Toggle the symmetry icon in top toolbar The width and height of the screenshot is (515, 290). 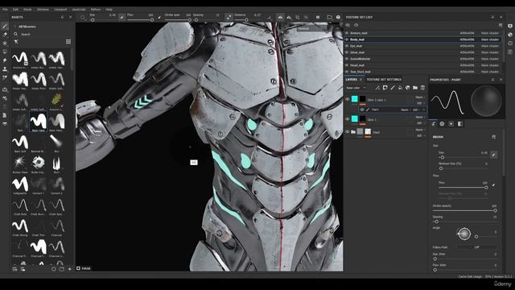point(280,17)
